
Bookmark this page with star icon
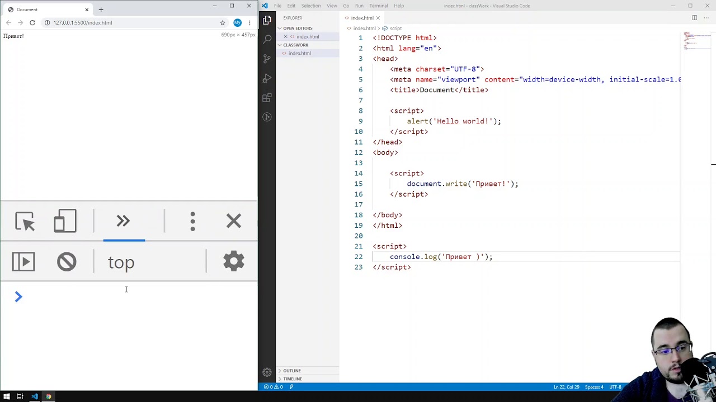[x=223, y=23]
